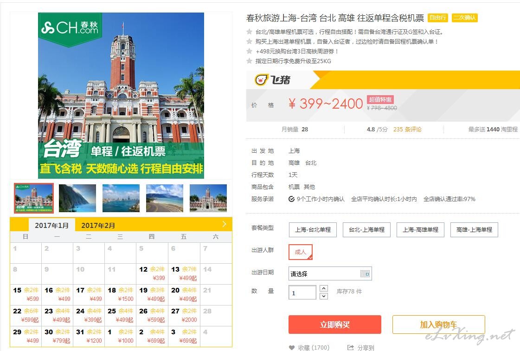Open the 235 条评论 reviews link
Image resolution: width=520 pixels, height=351 pixels.
click(407, 130)
